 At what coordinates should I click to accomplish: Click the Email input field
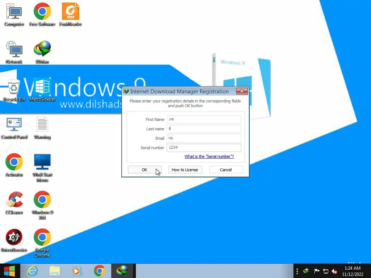click(x=204, y=138)
